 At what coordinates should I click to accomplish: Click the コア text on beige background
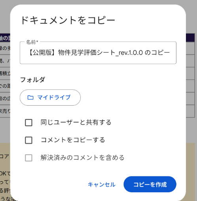4,156
